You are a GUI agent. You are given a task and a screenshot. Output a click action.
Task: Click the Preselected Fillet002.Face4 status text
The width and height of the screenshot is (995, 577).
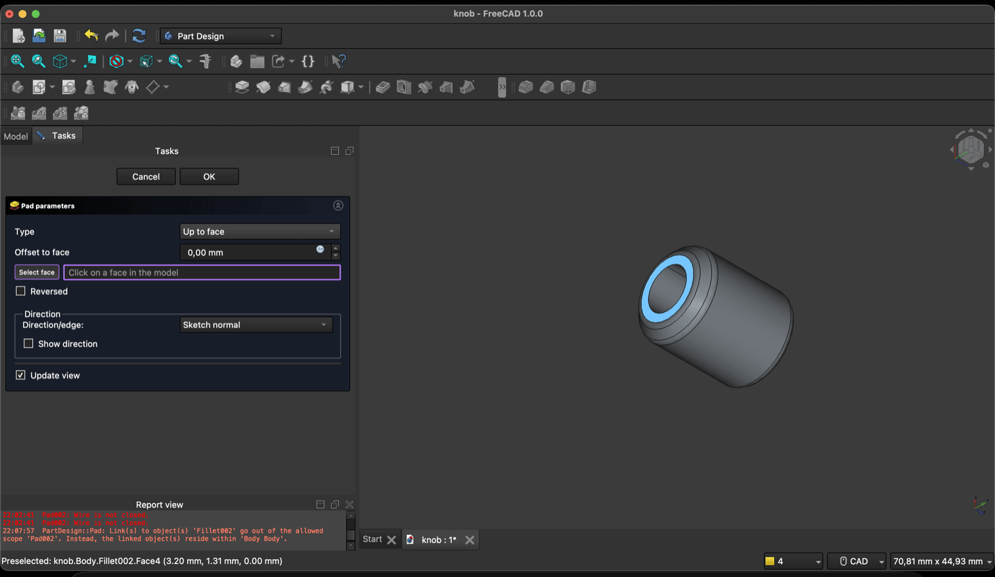click(x=142, y=561)
